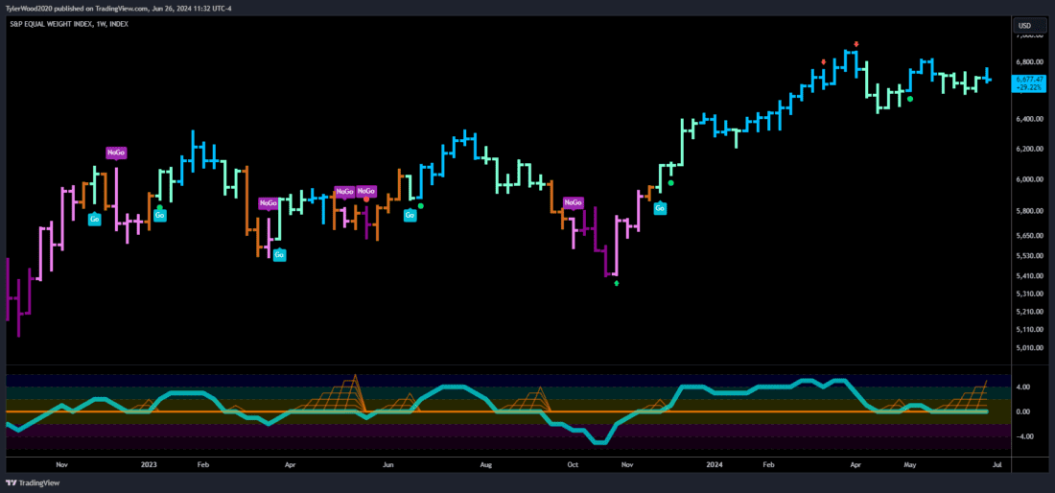This screenshot has width=1055, height=493.
Task: Click the 4.00 value on the oscillator scale
Action: [x=1023, y=387]
